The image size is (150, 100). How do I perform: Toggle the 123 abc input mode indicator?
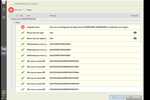4,98
